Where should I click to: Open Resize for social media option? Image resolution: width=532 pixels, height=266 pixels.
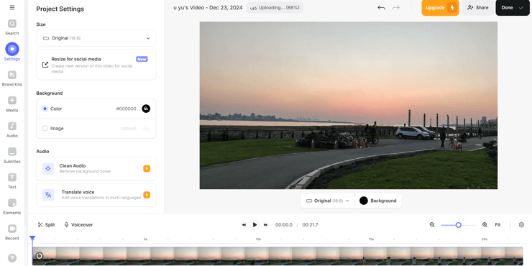coord(96,65)
